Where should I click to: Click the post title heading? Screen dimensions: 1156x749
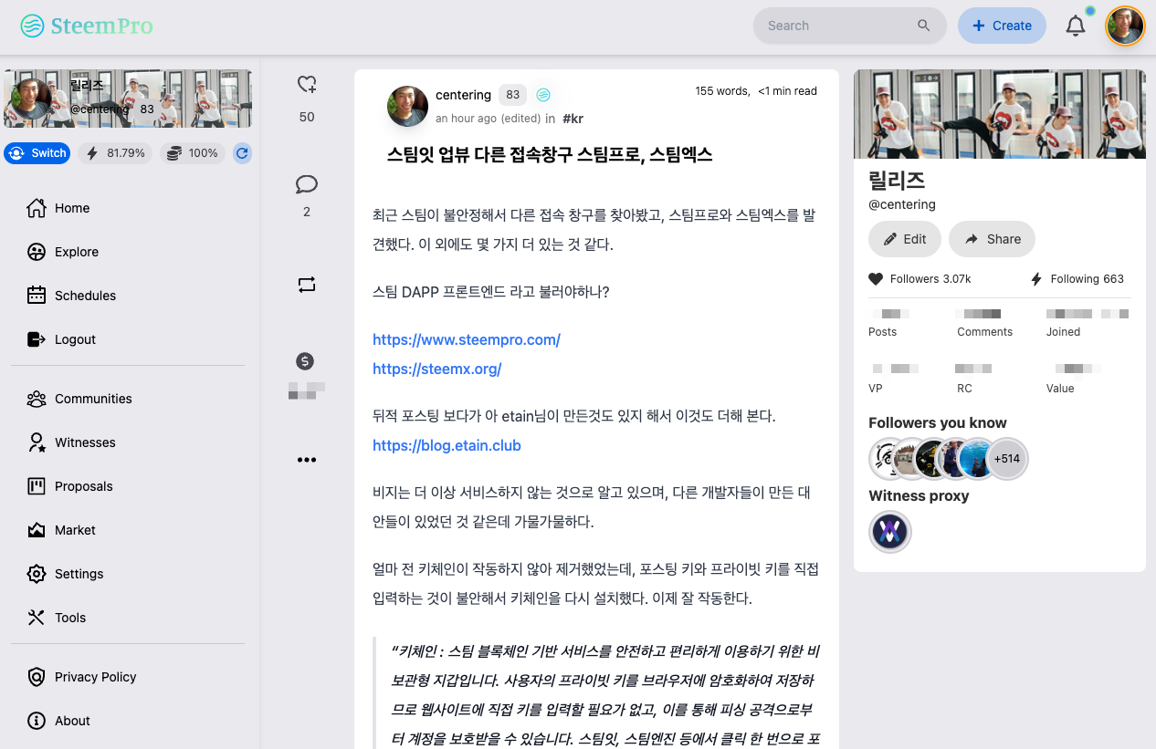[x=550, y=155]
